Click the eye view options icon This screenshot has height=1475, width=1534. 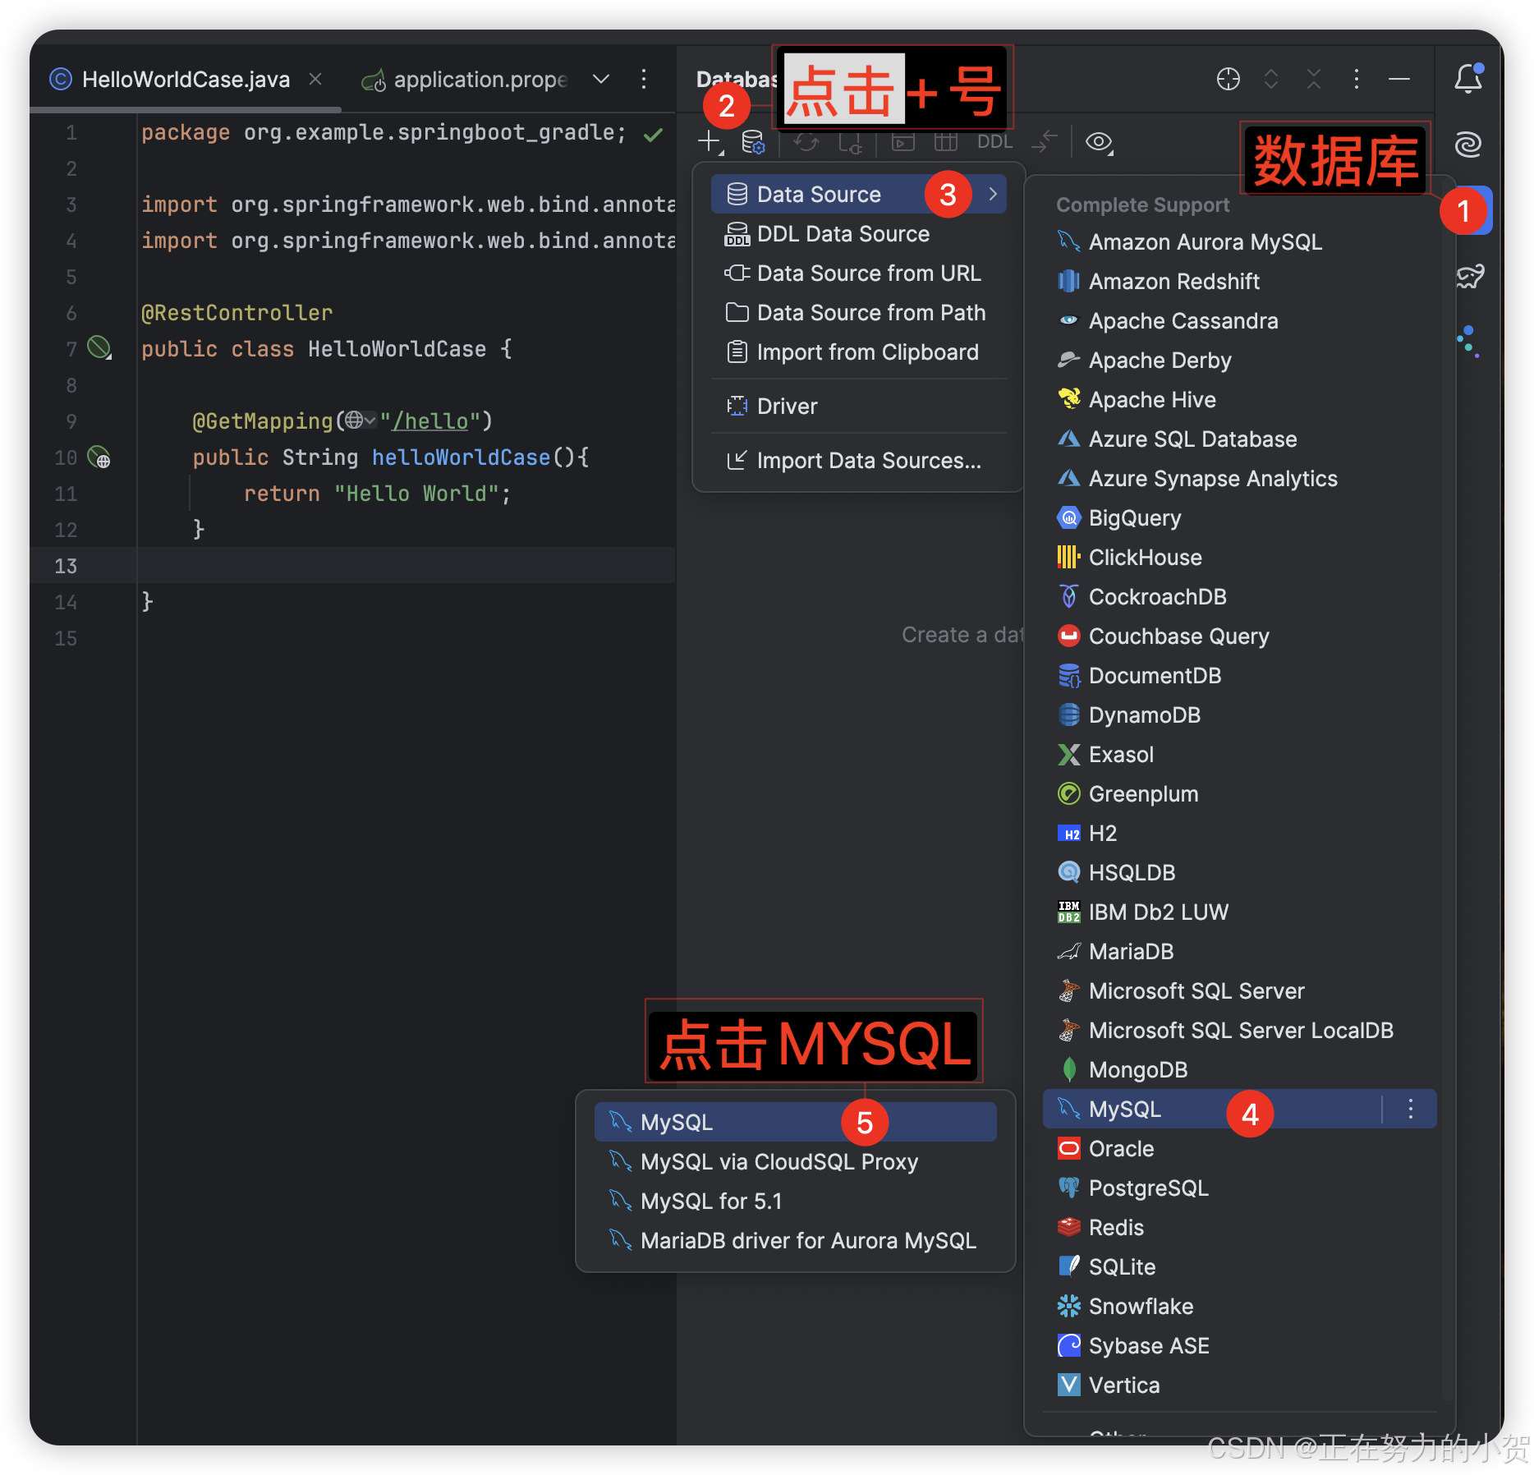(1098, 142)
